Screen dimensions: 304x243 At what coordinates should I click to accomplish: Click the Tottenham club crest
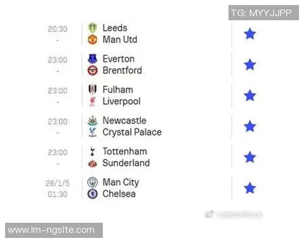tap(92, 152)
